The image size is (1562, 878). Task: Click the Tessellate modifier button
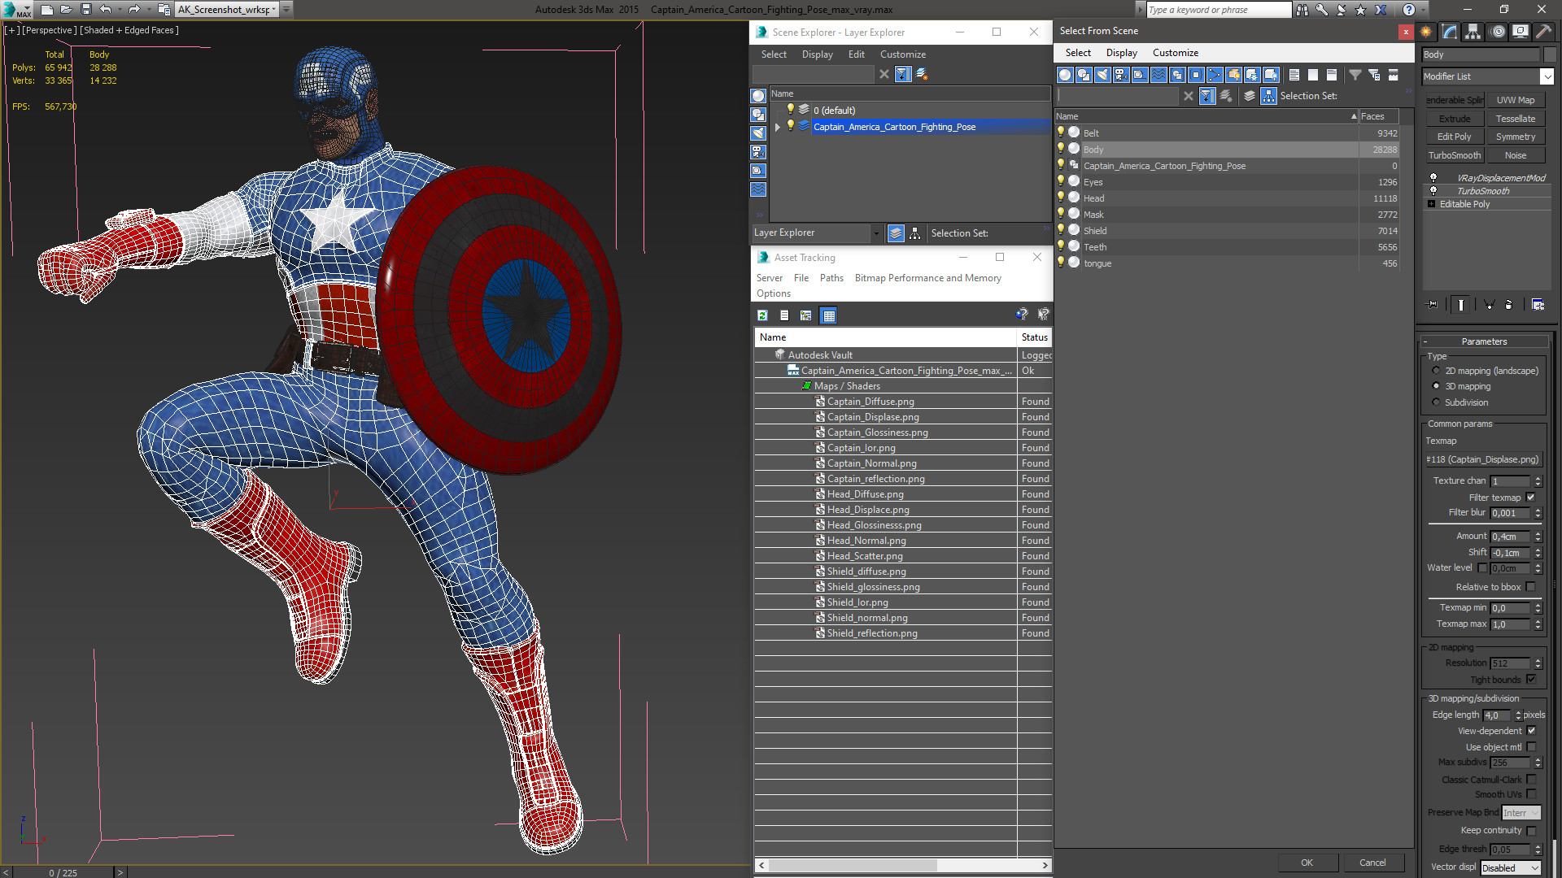tap(1515, 119)
